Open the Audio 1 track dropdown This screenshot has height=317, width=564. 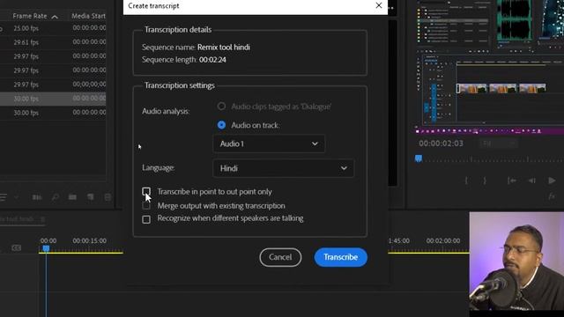269,144
